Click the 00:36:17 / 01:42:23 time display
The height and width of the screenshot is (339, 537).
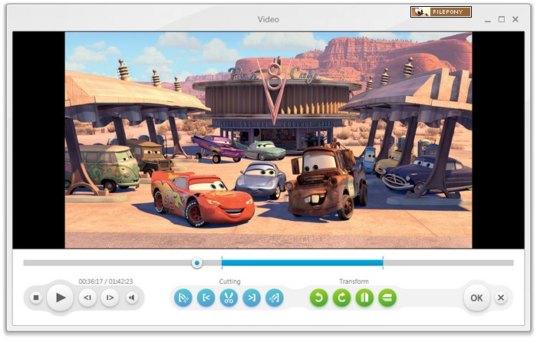click(x=106, y=281)
